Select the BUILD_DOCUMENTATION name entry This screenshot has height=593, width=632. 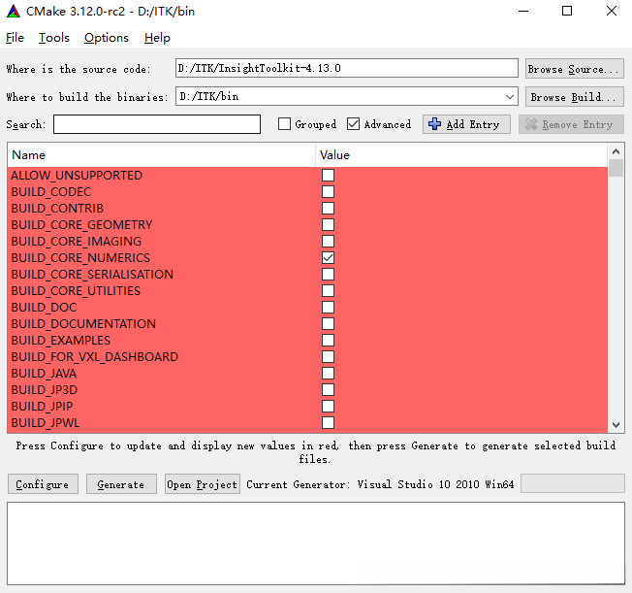coord(83,324)
